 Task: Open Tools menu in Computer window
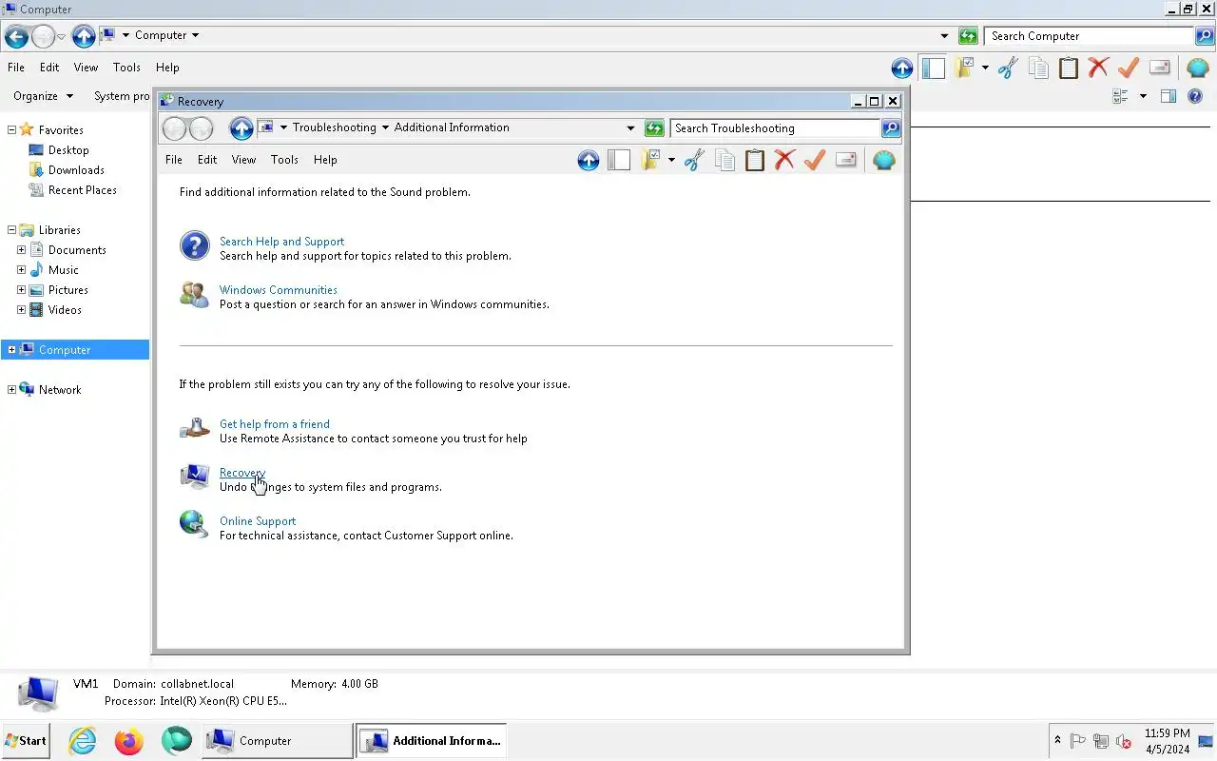pos(126,68)
